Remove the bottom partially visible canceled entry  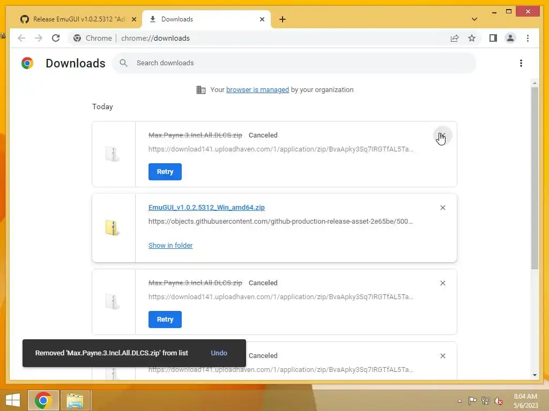tap(442, 356)
